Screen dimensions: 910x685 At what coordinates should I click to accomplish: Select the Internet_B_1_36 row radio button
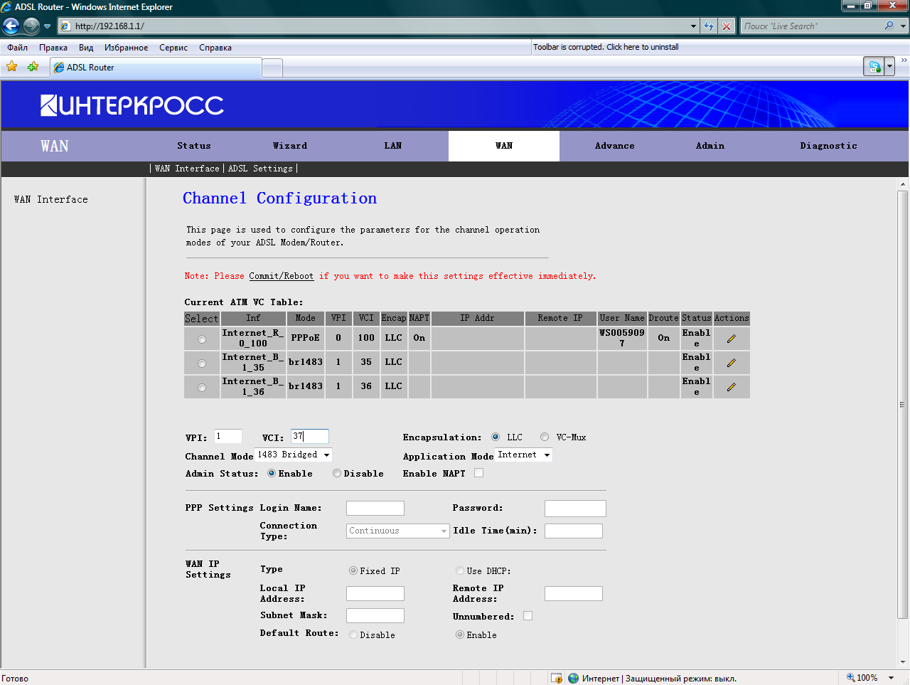(202, 388)
